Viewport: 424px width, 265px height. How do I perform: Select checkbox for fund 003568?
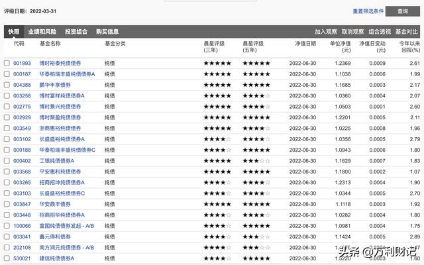(7, 172)
